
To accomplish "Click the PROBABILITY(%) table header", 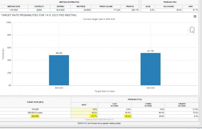I will pyautogui.click(x=135, y=99).
